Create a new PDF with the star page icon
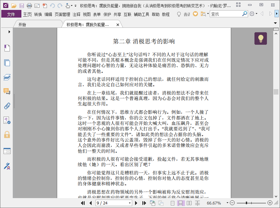The height and width of the screenshot is (208, 280). pos(45,6)
